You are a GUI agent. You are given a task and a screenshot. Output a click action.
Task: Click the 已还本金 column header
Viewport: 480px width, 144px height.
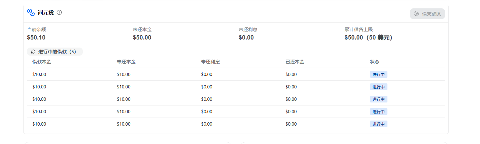coord(295,62)
